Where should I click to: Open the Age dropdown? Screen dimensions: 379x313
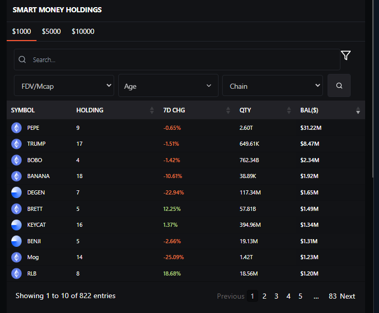point(168,86)
